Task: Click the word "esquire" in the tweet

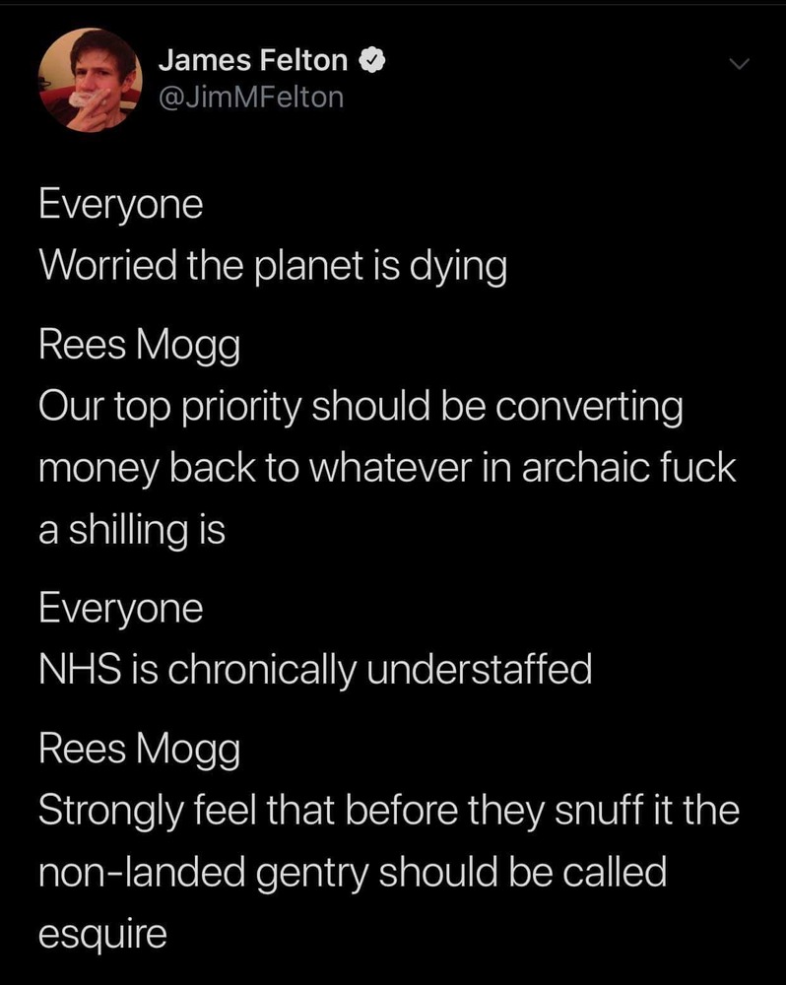Action: pos(102,934)
